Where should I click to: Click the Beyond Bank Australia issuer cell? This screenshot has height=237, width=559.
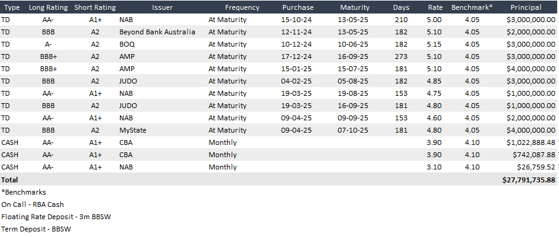157,32
